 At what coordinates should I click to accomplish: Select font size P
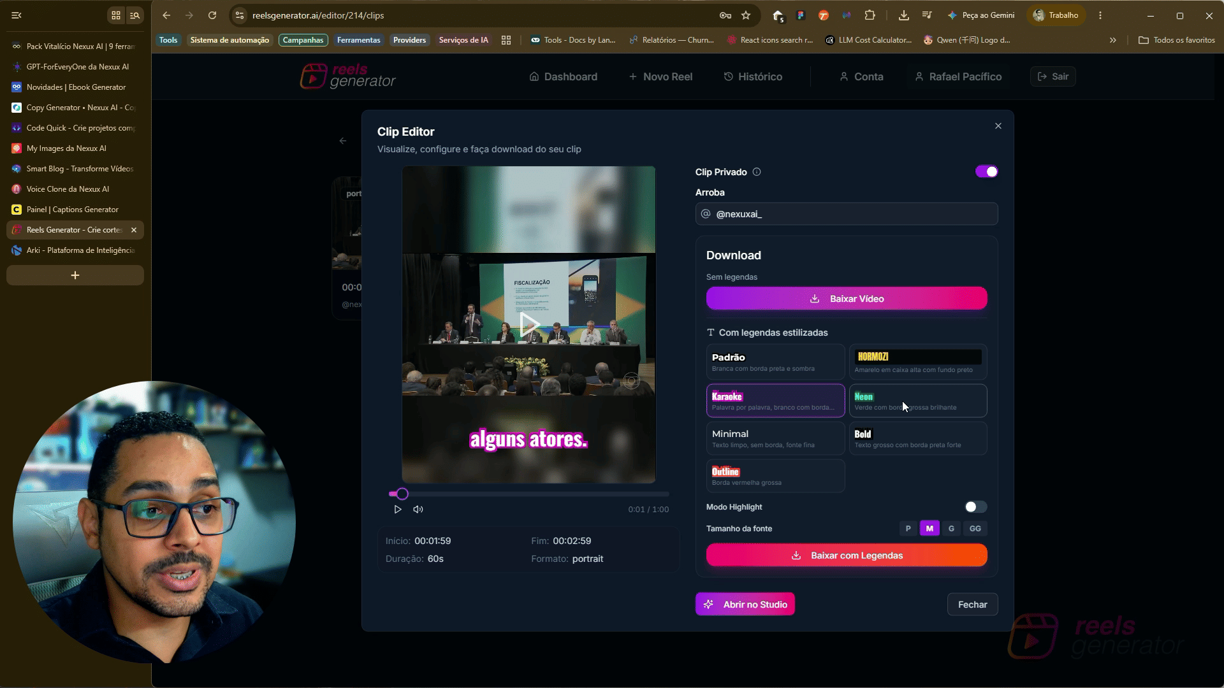point(908,529)
